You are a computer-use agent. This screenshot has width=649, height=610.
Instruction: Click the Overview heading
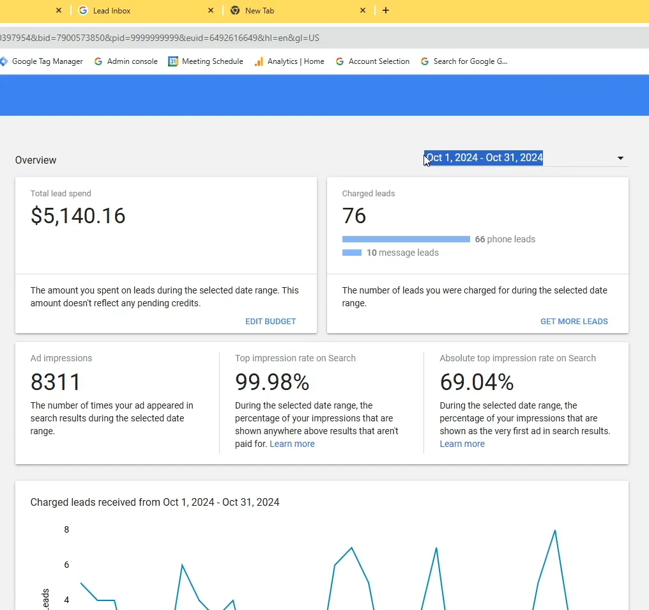pos(36,160)
